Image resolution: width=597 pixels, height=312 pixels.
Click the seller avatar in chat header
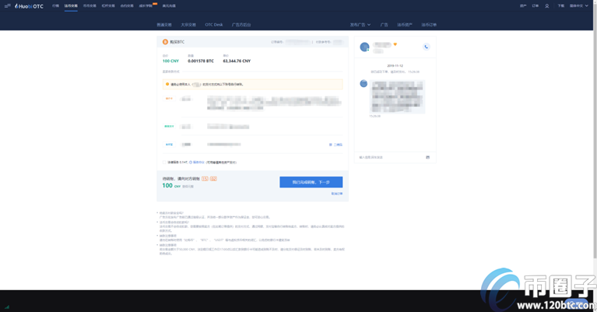point(364,47)
